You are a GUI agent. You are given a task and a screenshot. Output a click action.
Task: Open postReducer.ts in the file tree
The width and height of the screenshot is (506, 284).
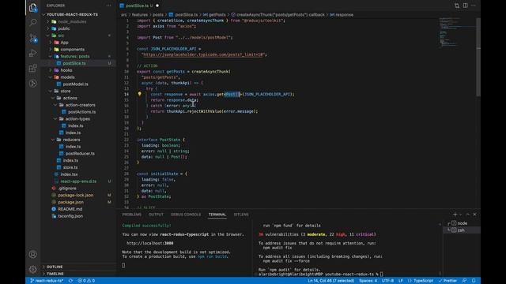[80, 154]
